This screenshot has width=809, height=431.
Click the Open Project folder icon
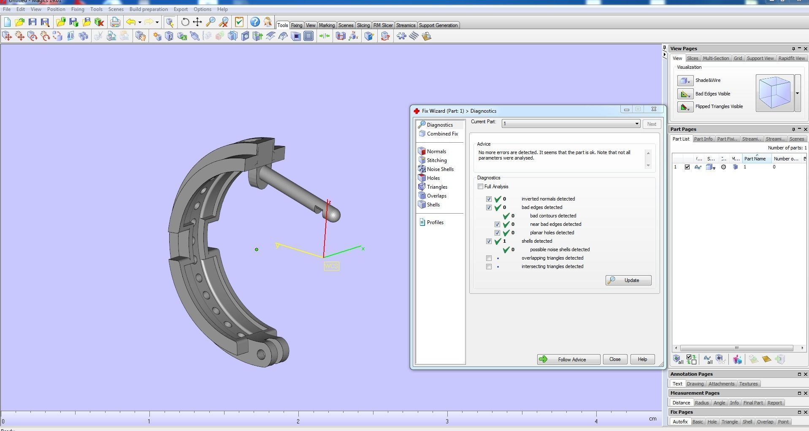pos(19,22)
